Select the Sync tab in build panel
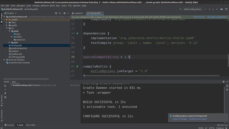Viewport: 229px width, 129px height. (x=14, y=82)
